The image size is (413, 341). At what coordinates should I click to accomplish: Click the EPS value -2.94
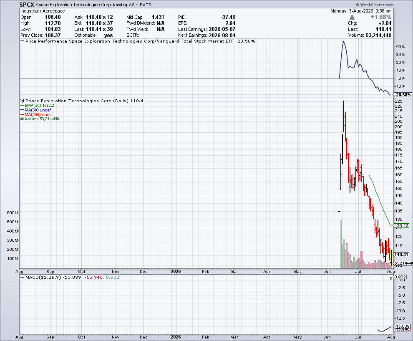pos(230,23)
